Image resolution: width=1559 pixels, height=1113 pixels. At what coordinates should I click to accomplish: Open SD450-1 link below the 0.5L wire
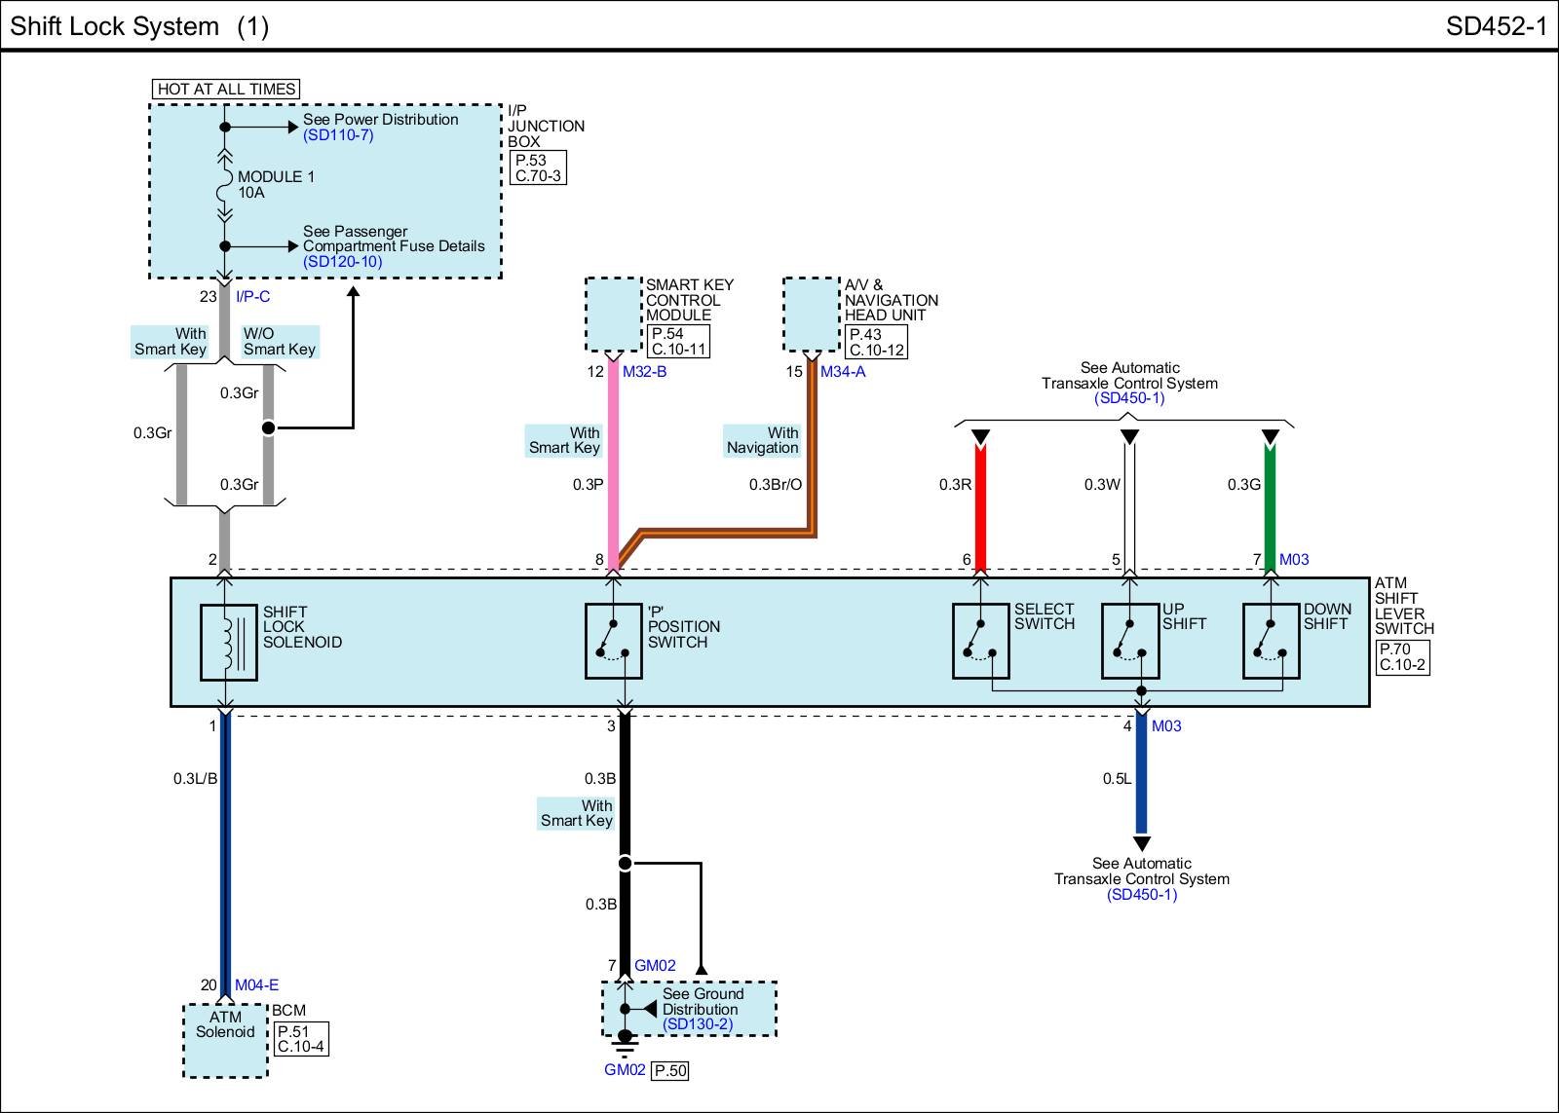[x=1141, y=895]
